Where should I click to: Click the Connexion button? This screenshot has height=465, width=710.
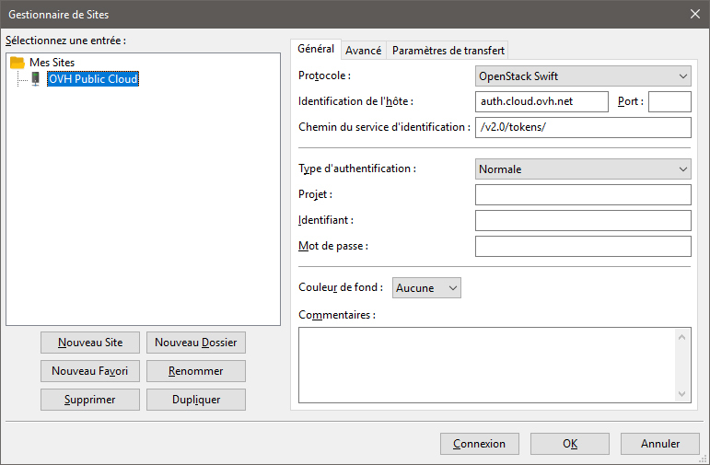[479, 444]
